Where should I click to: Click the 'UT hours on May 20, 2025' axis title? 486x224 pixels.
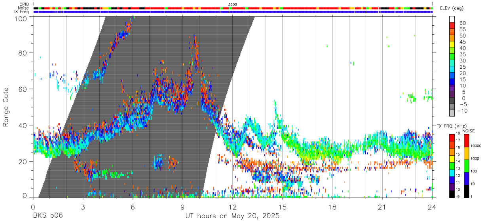pyautogui.click(x=233, y=216)
